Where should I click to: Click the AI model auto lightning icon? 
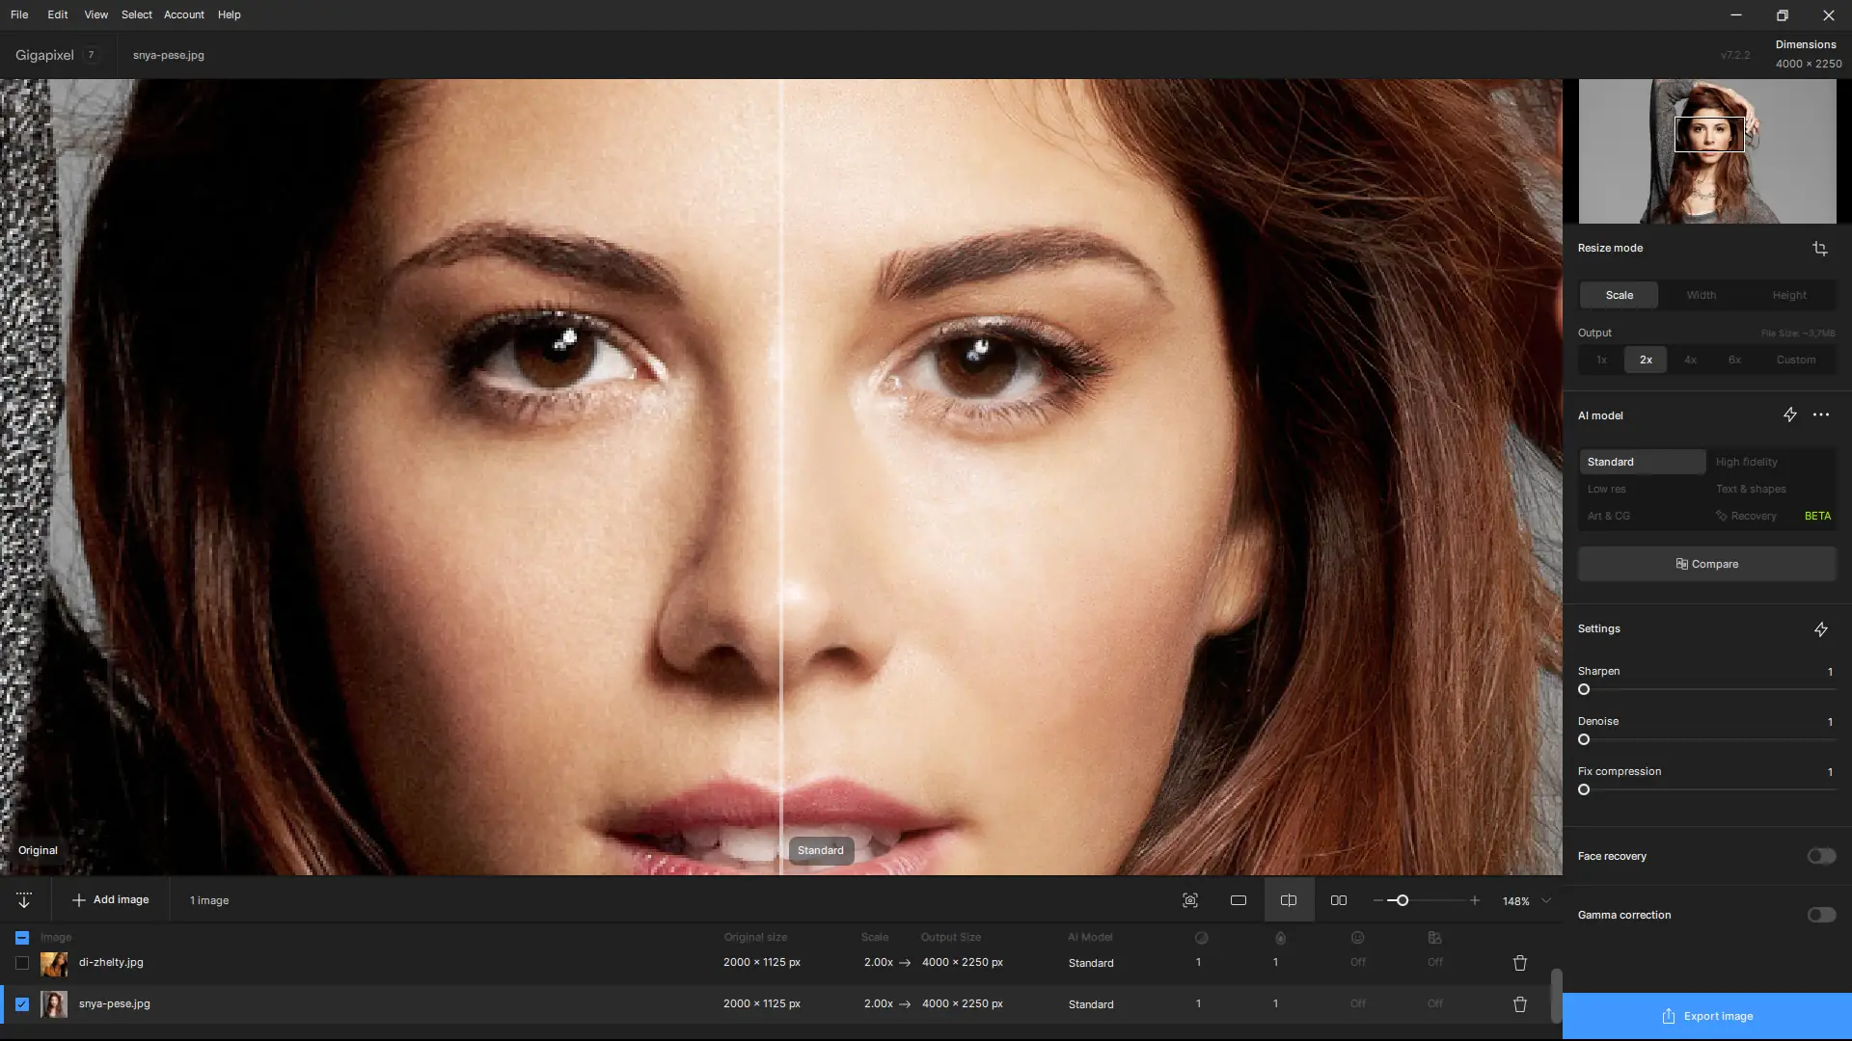1789,415
